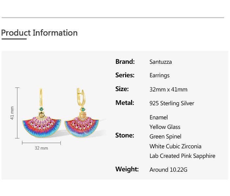Click the 32 mm width dimension label
230x196 pixels.
pos(41,148)
